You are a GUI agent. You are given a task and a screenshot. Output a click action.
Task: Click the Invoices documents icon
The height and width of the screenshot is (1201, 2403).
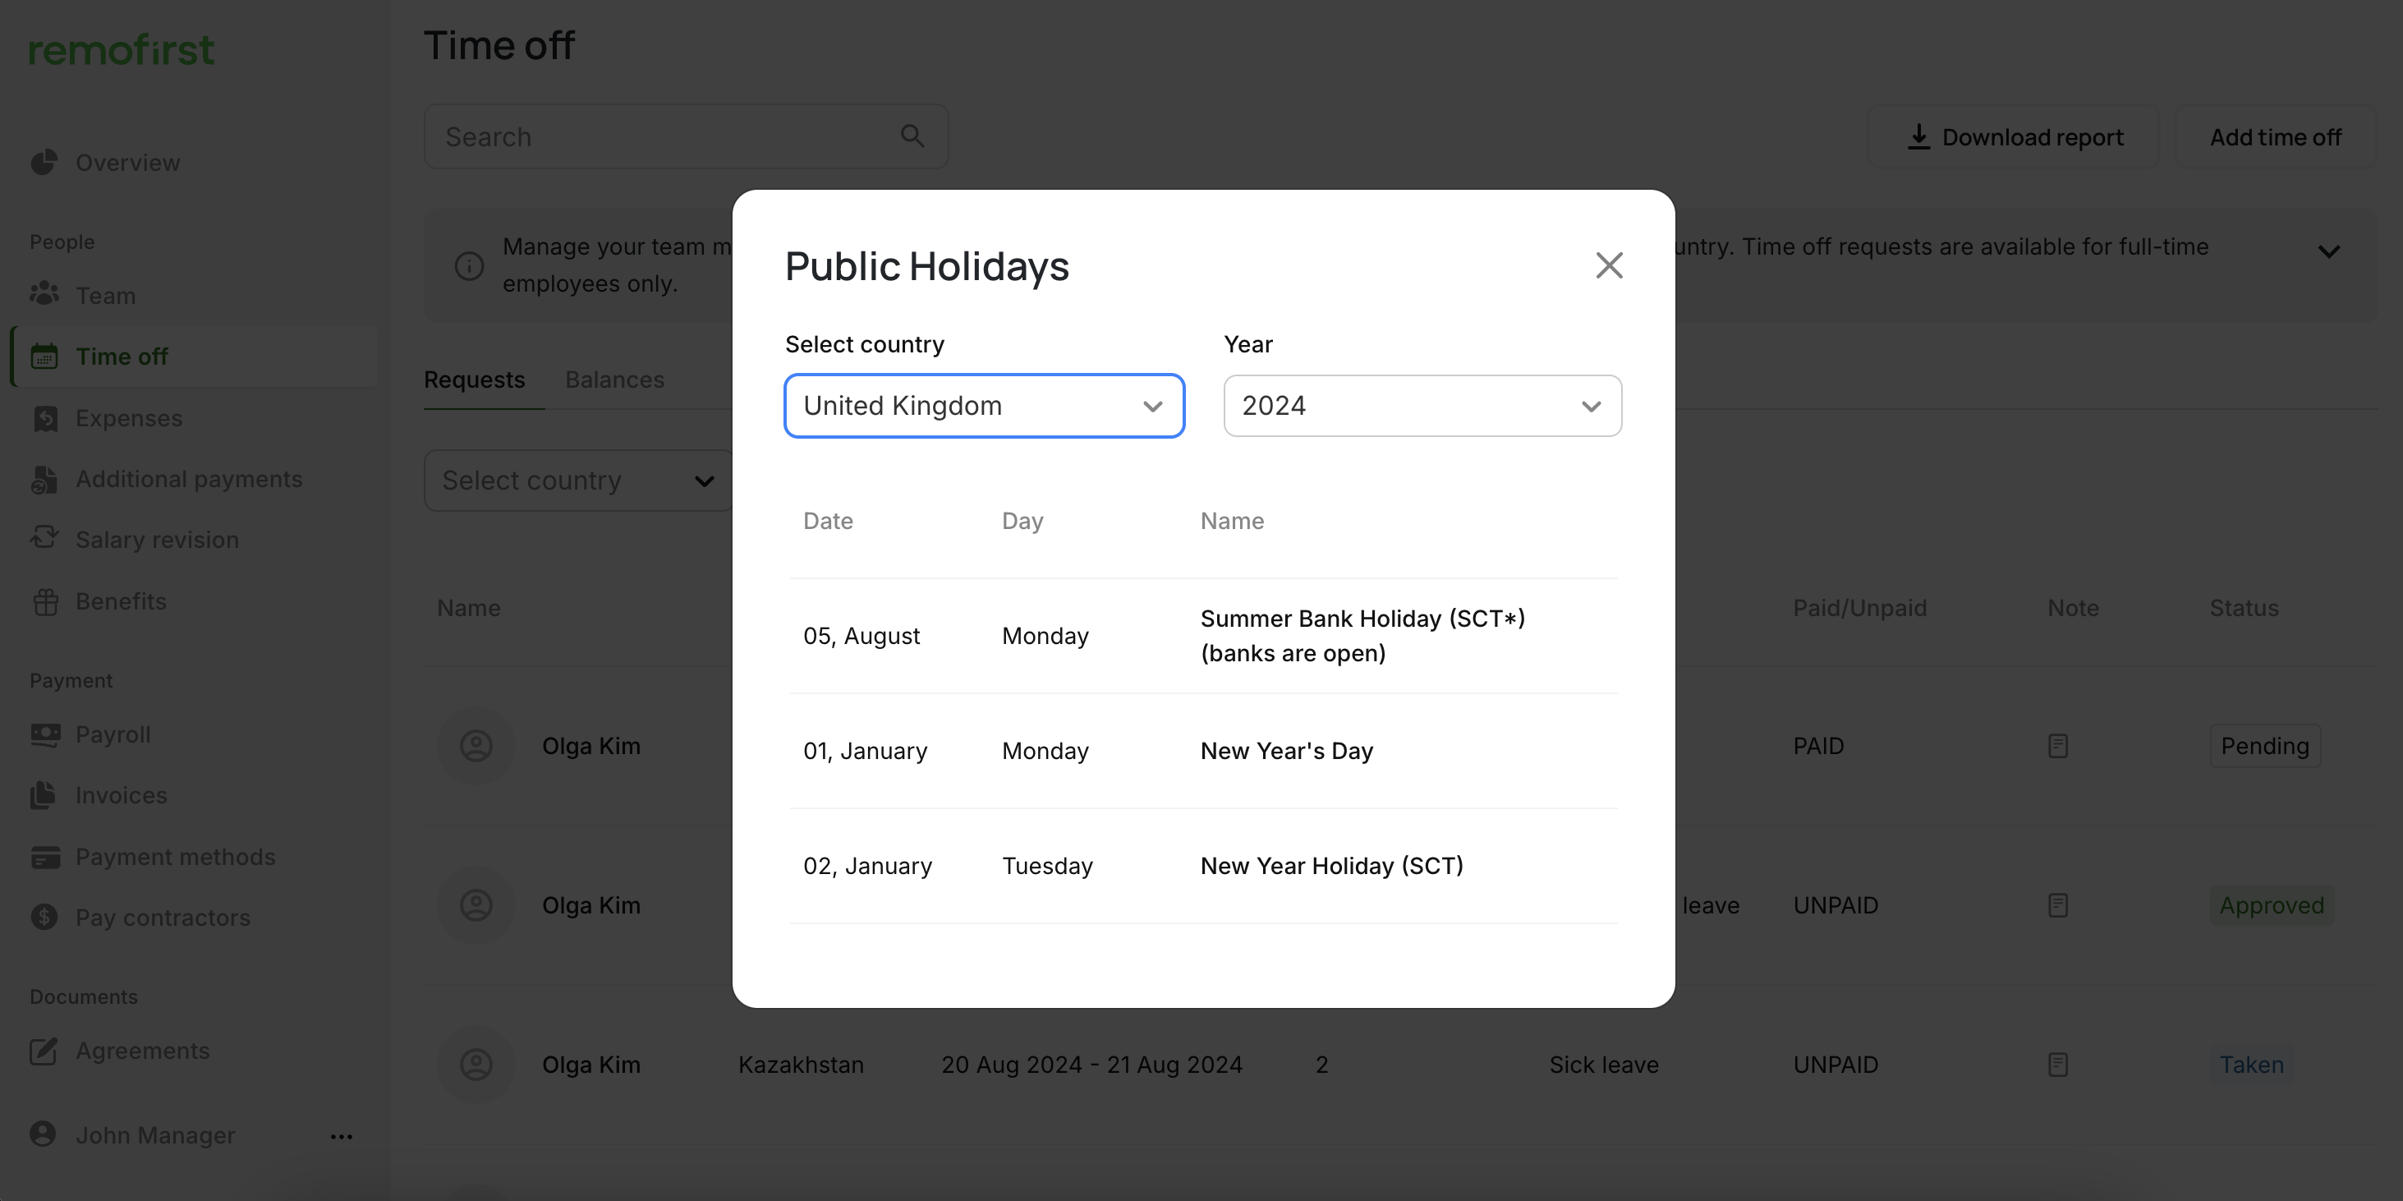pos(43,795)
